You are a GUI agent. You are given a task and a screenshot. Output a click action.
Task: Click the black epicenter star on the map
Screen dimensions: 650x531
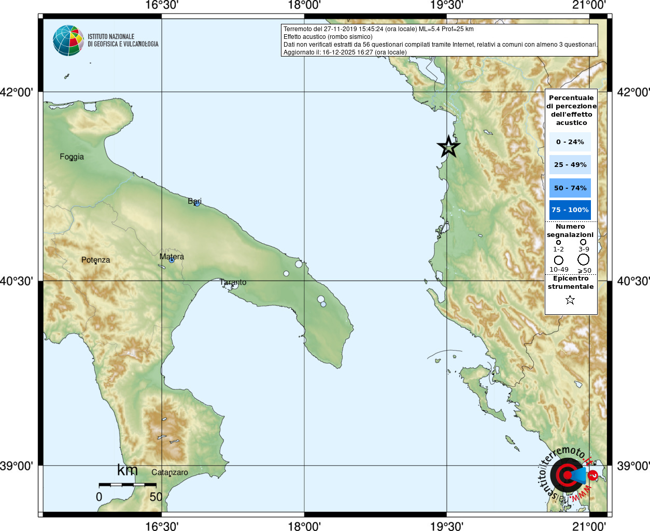click(x=448, y=147)
